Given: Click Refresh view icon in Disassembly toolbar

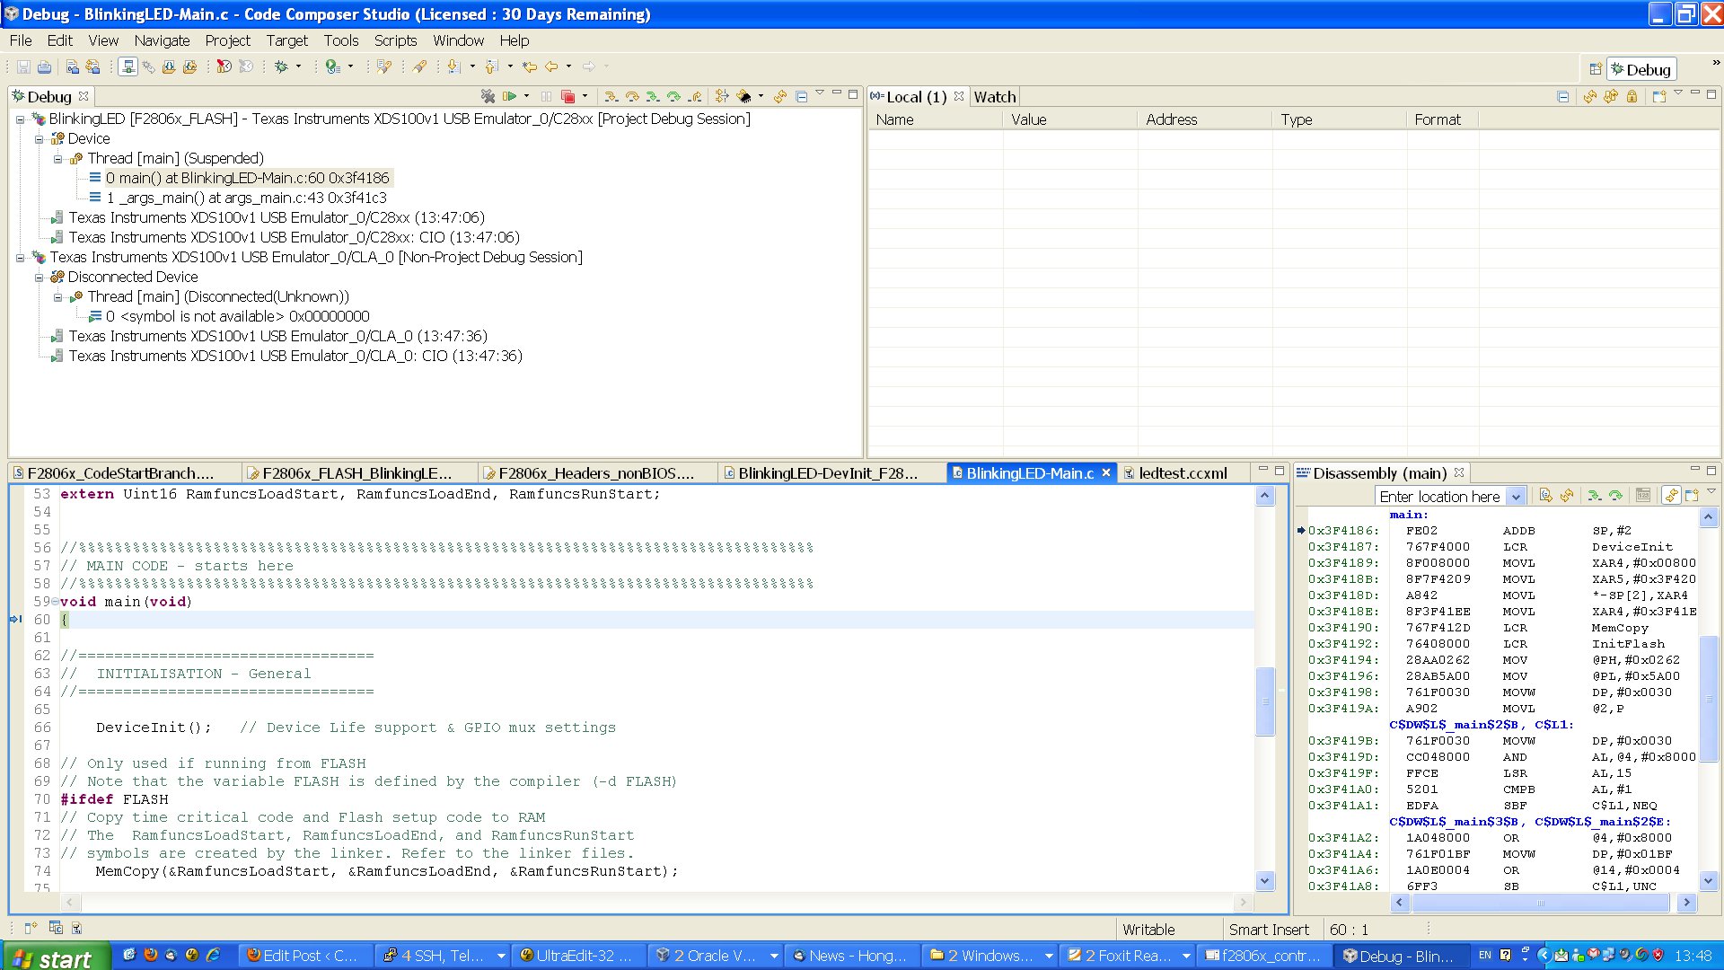Looking at the screenshot, I should (1567, 496).
